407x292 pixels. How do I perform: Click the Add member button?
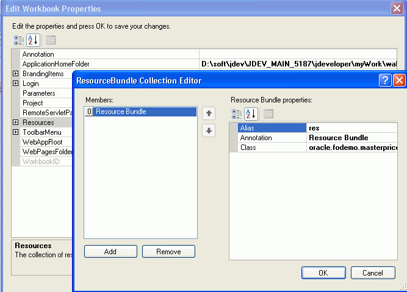click(110, 252)
